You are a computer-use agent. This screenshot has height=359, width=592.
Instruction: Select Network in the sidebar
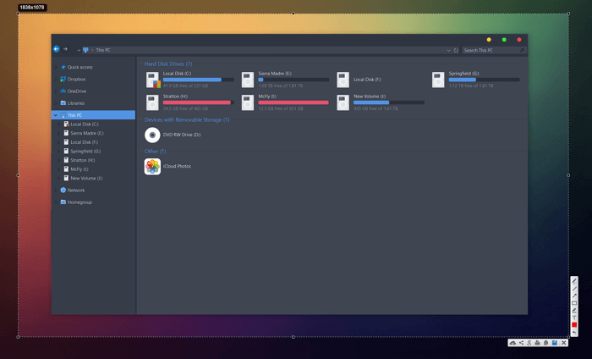(76, 191)
